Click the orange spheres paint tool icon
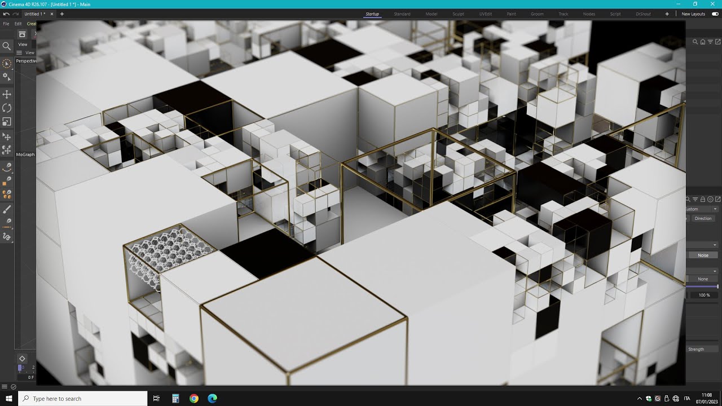 (x=7, y=194)
